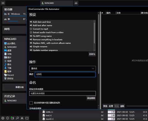Click the person-shaped icon in bottom bar
The height and width of the screenshot is (121, 148).
22,118
